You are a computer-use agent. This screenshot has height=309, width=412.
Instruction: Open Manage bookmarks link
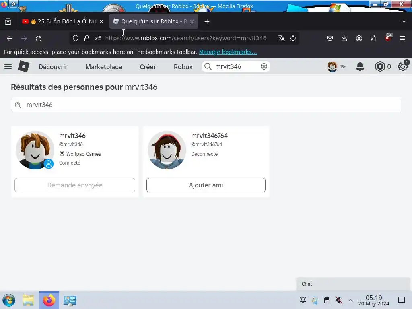coord(228,52)
